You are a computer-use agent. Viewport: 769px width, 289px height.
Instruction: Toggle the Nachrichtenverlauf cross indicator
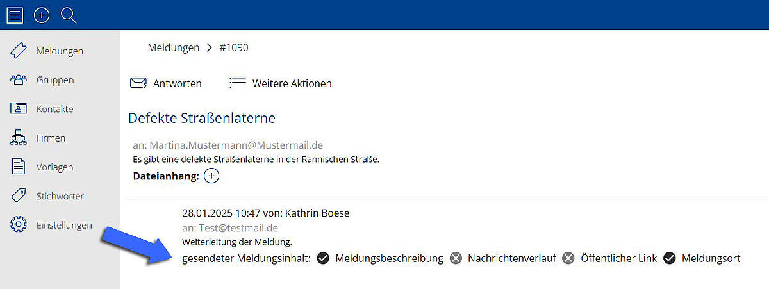click(x=456, y=258)
